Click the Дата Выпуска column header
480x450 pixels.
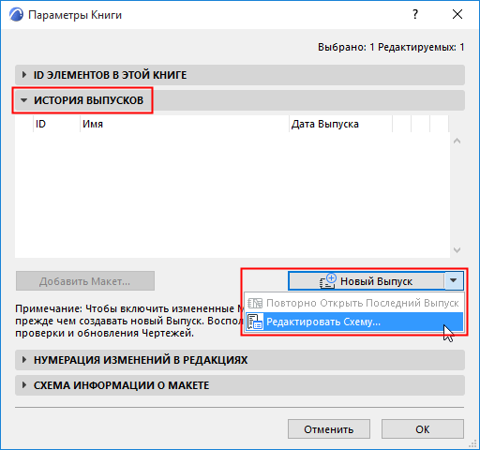pyautogui.click(x=340, y=124)
